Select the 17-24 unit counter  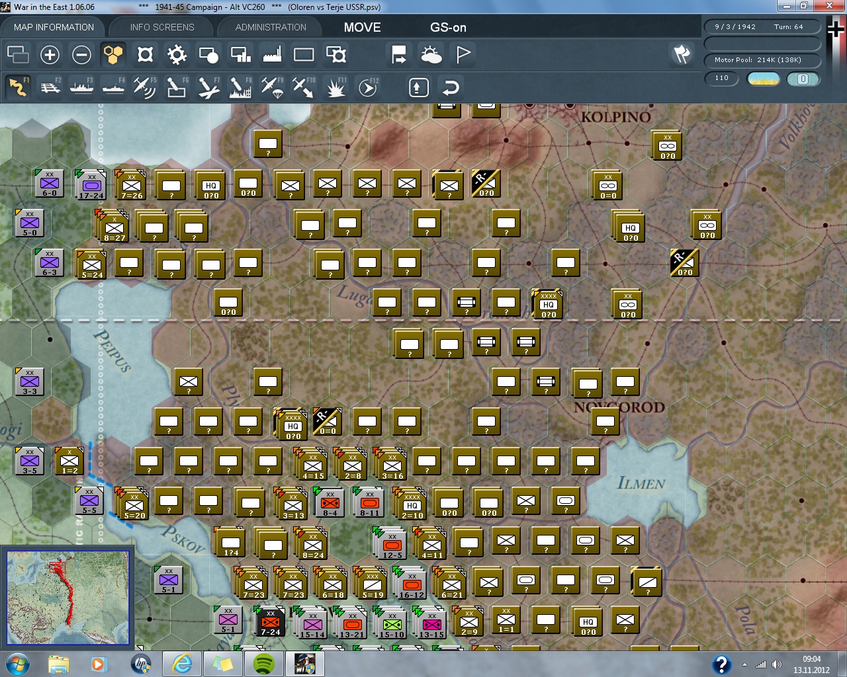(x=91, y=184)
